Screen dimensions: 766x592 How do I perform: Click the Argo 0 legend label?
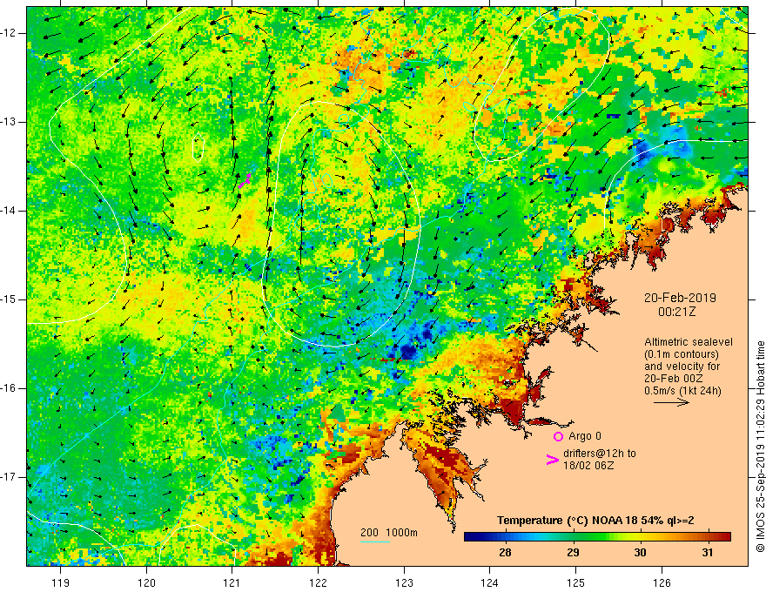[585, 435]
